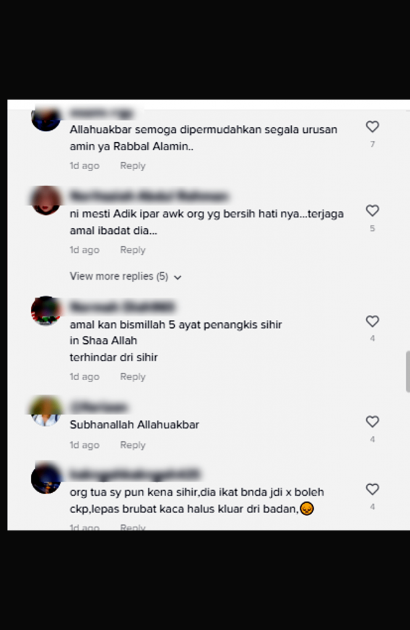
Task: Open avatar of "amal kan bismillah" commenter
Action: (x=46, y=311)
